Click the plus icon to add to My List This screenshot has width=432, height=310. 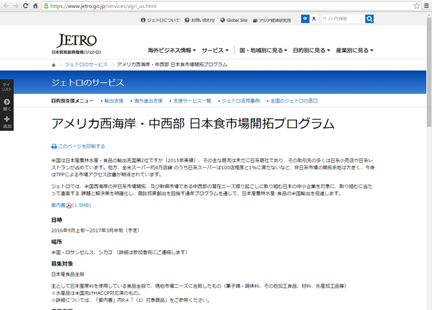7,119
